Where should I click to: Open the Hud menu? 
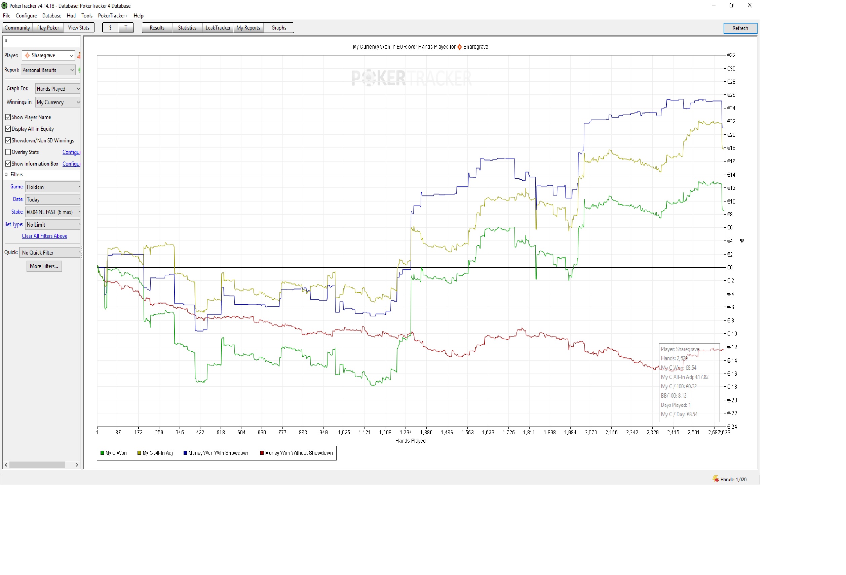click(71, 16)
